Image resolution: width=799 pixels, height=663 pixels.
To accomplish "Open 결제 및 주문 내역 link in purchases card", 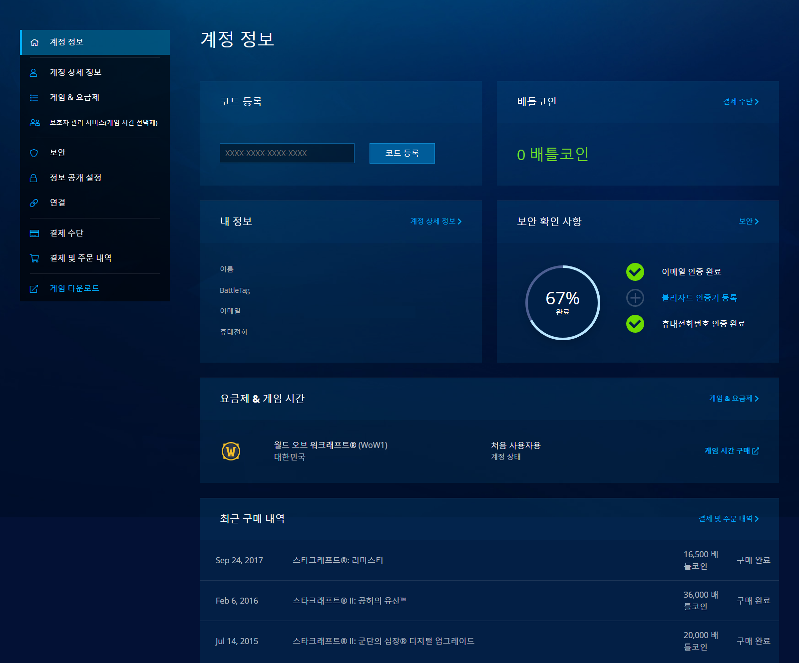I will [725, 519].
